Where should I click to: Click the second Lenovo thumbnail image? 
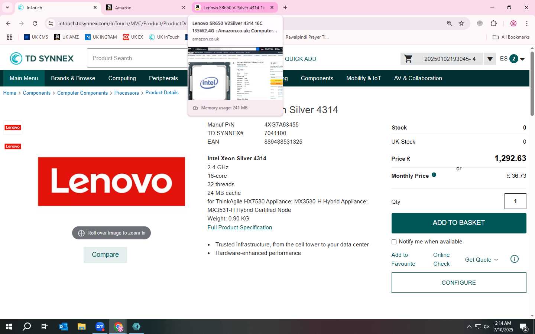tap(13, 146)
